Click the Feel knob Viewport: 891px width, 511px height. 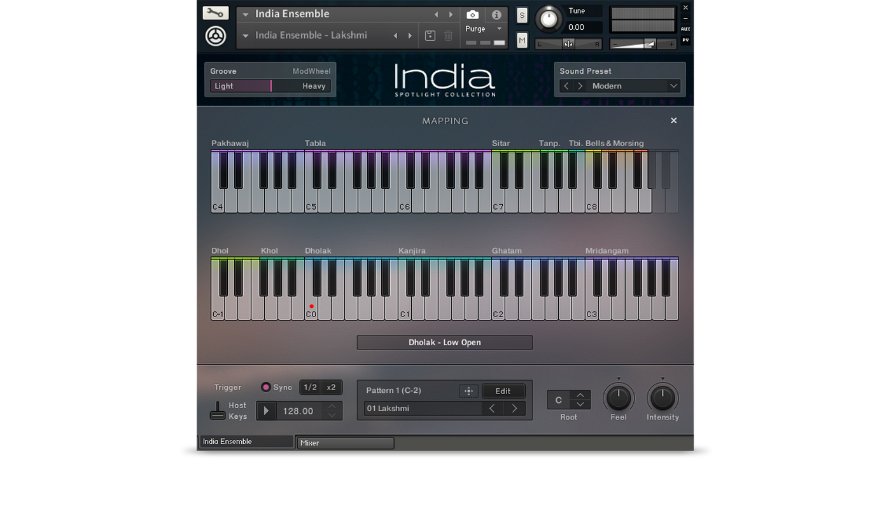(618, 398)
